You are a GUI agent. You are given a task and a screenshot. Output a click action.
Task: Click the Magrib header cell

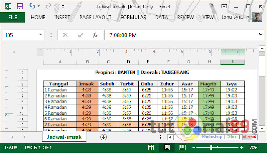(x=209, y=84)
